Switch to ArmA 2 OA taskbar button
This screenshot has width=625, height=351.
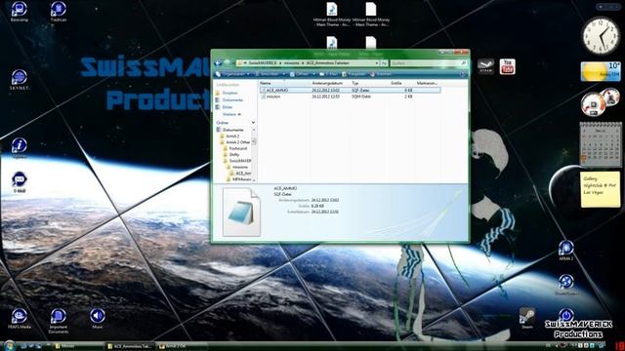182,346
